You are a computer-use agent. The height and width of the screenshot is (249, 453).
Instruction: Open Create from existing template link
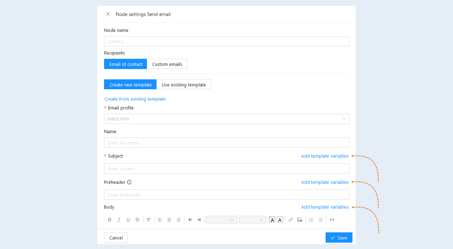click(135, 99)
